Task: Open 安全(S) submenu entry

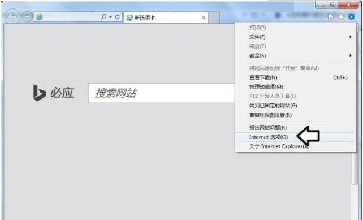Action: [x=296, y=55]
